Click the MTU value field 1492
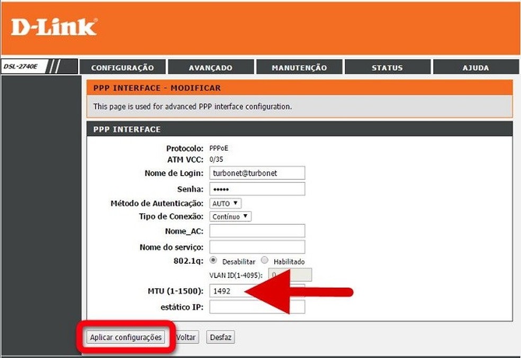Screen dimensions: 521x358 coord(257,291)
